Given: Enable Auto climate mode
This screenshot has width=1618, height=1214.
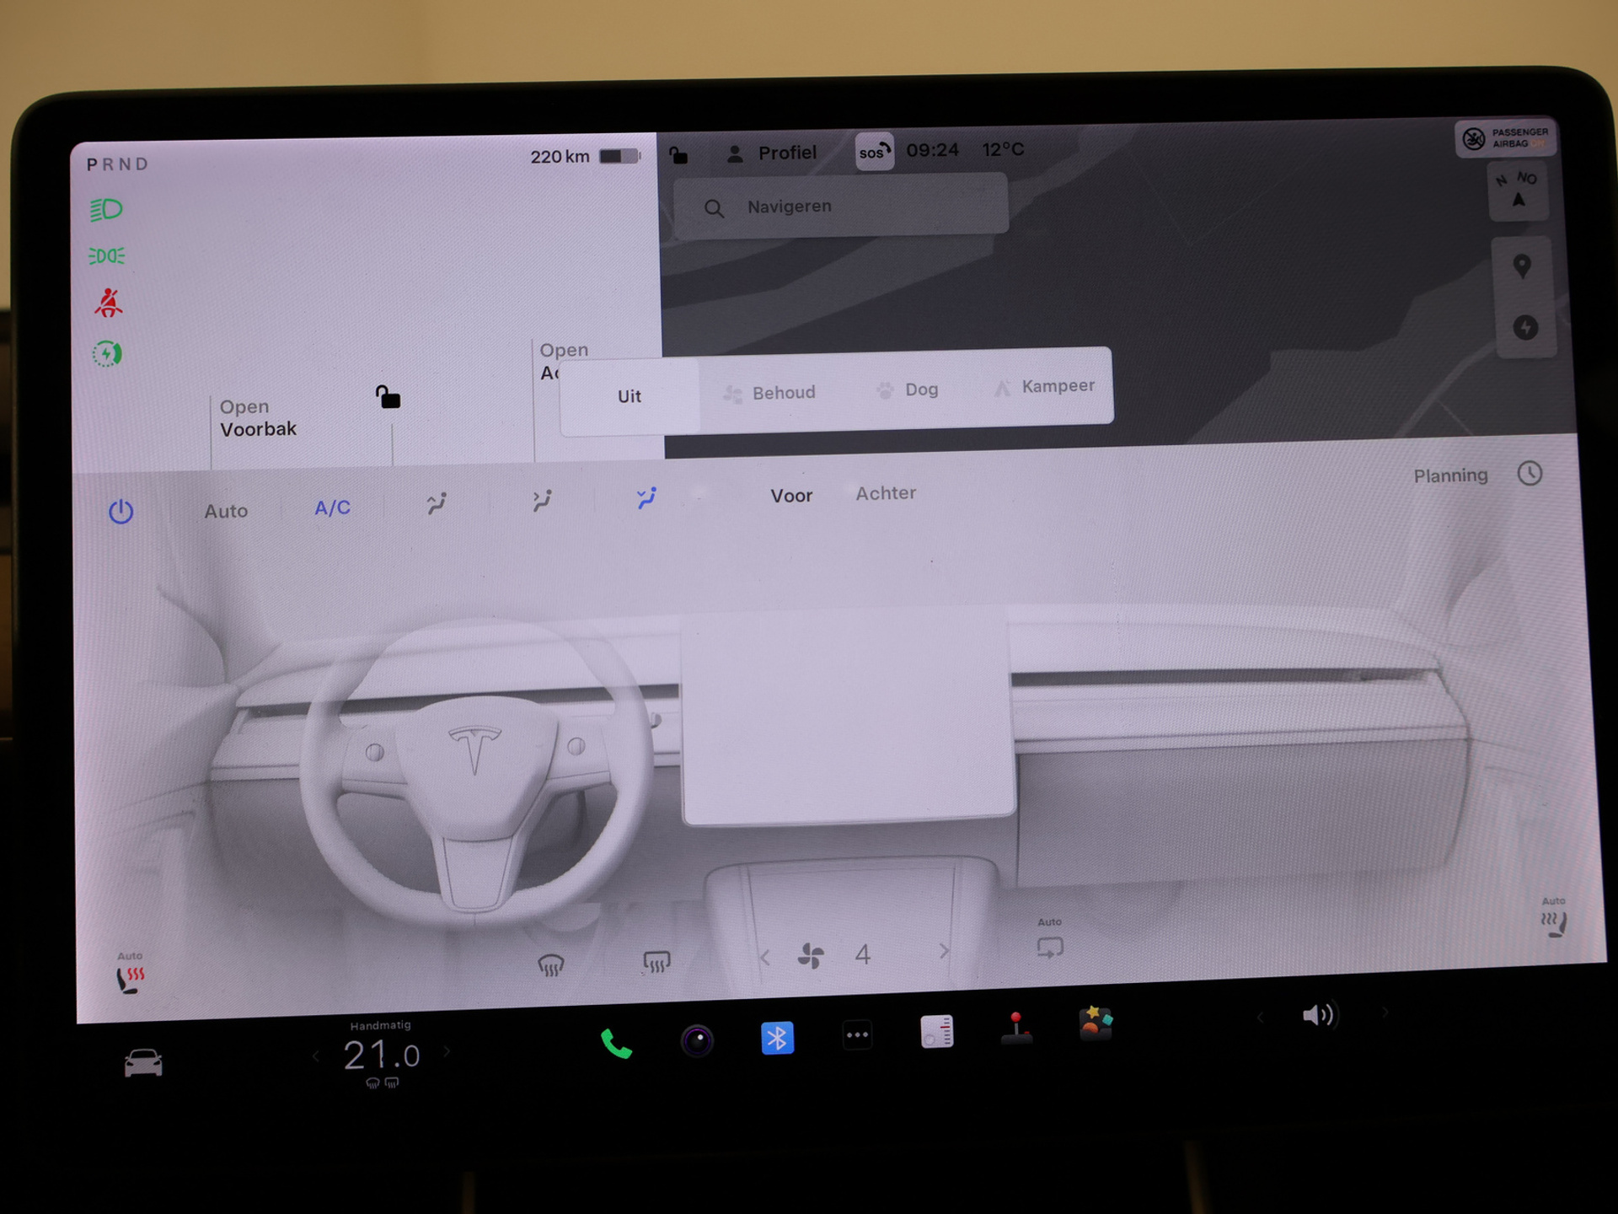Looking at the screenshot, I should 226,511.
